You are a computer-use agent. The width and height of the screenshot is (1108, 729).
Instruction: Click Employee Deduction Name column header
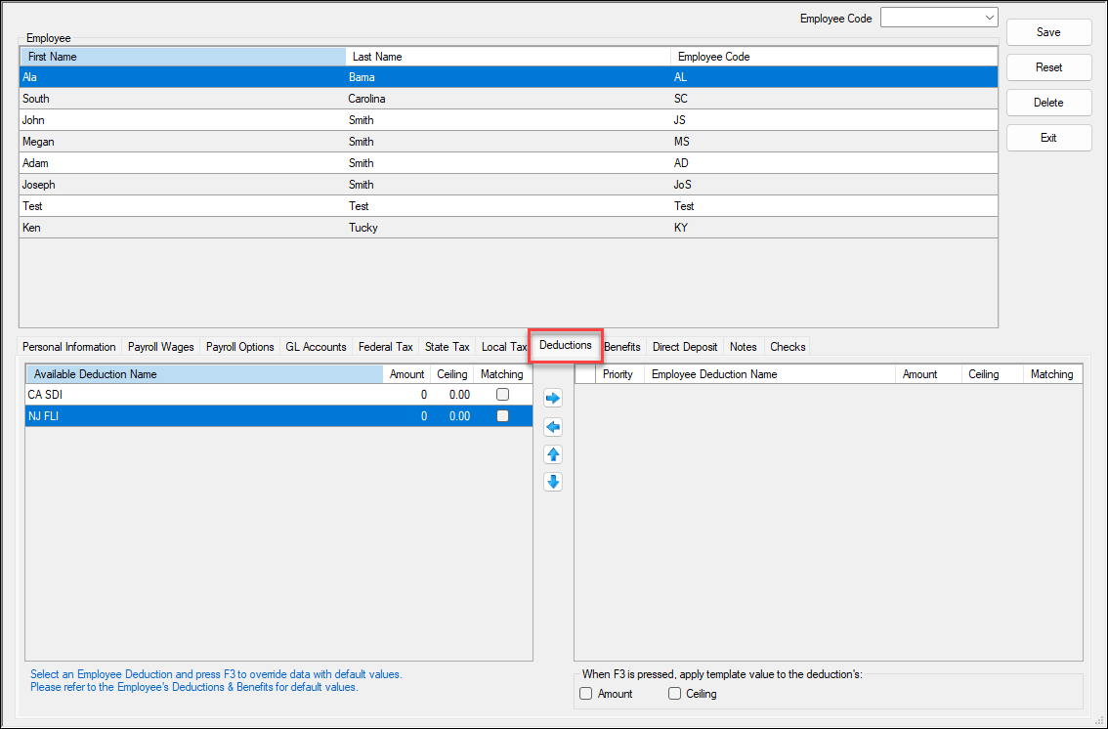770,374
